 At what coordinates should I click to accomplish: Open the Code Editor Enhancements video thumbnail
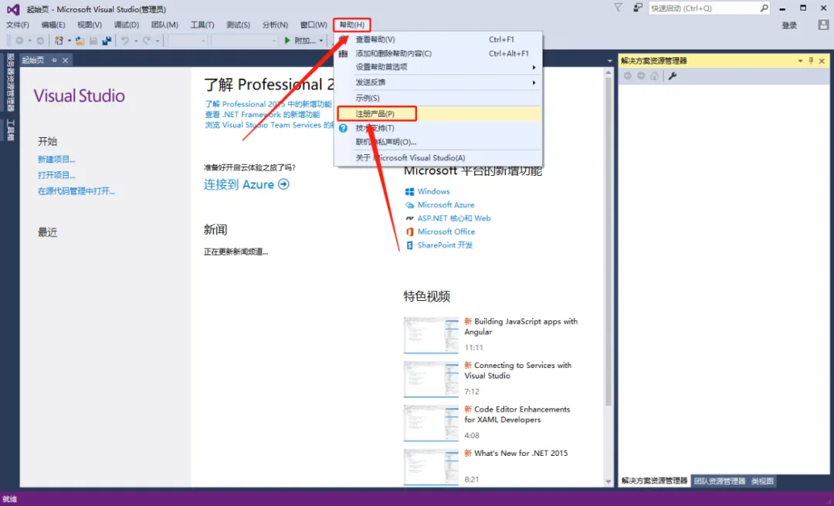(x=431, y=423)
